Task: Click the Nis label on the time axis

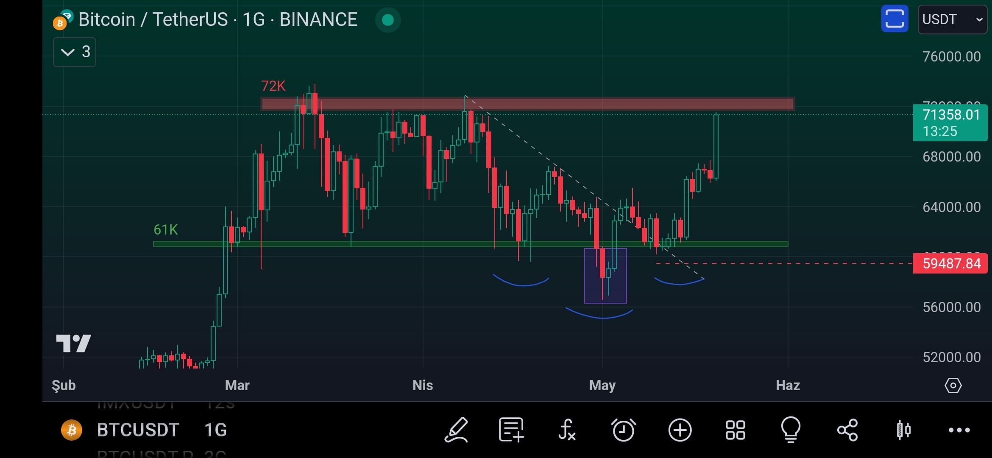Action: (x=423, y=385)
